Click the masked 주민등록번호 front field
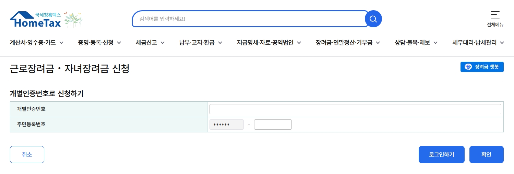The image size is (514, 174). coord(227,125)
